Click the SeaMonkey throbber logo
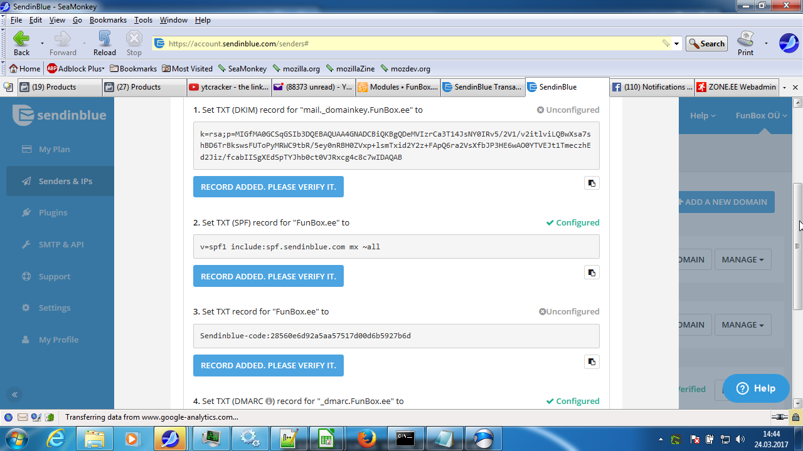 click(x=789, y=43)
